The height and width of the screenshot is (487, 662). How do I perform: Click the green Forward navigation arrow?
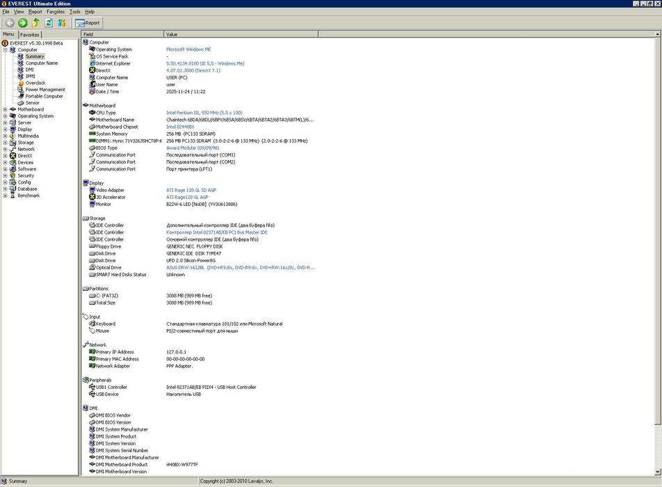(x=23, y=23)
